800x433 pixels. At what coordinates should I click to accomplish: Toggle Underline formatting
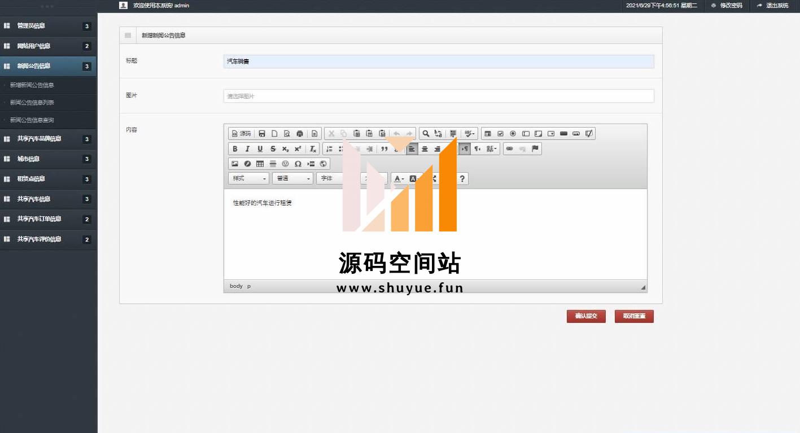coord(260,149)
